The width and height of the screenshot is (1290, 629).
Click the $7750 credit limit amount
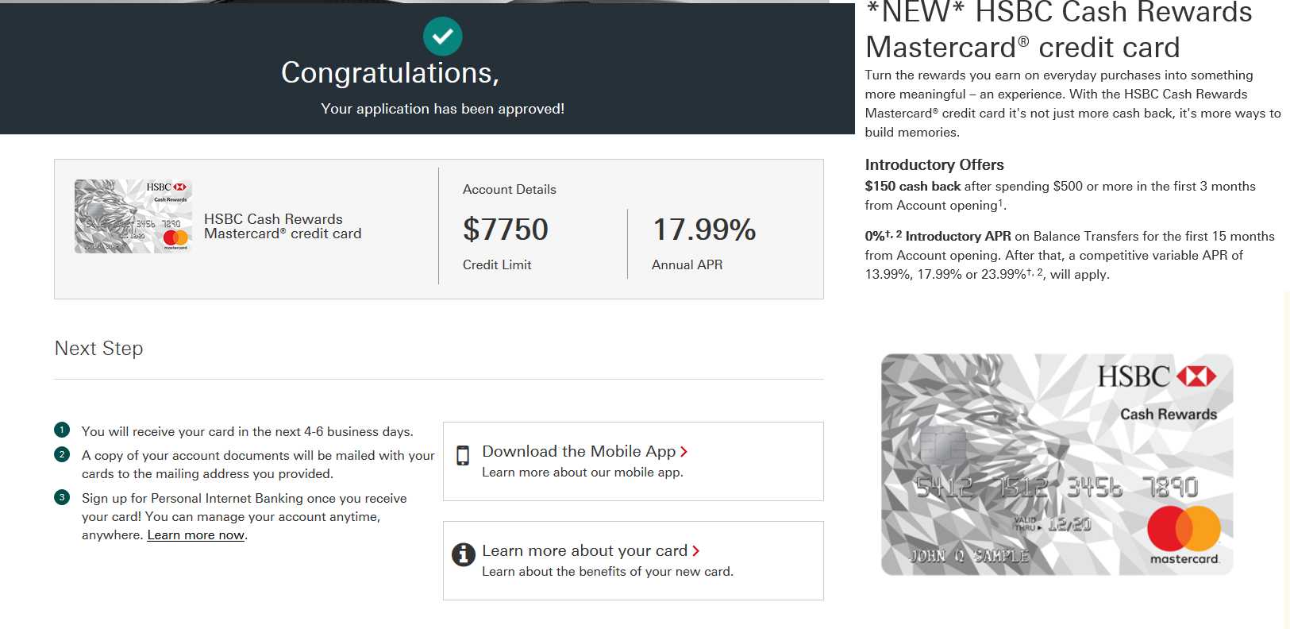tap(506, 230)
